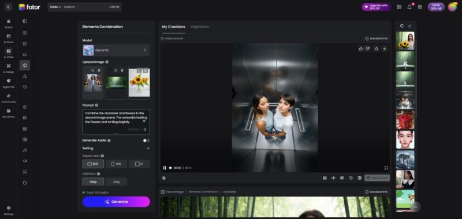Click From Image breadcrumb
The height and width of the screenshot is (219, 462).
[x=175, y=192]
